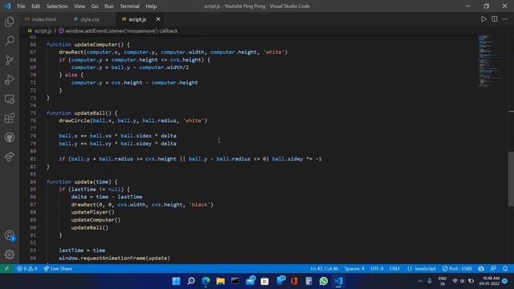Change encoding via UTF-8
Screen dimensions: 514x289
(x=377, y=268)
